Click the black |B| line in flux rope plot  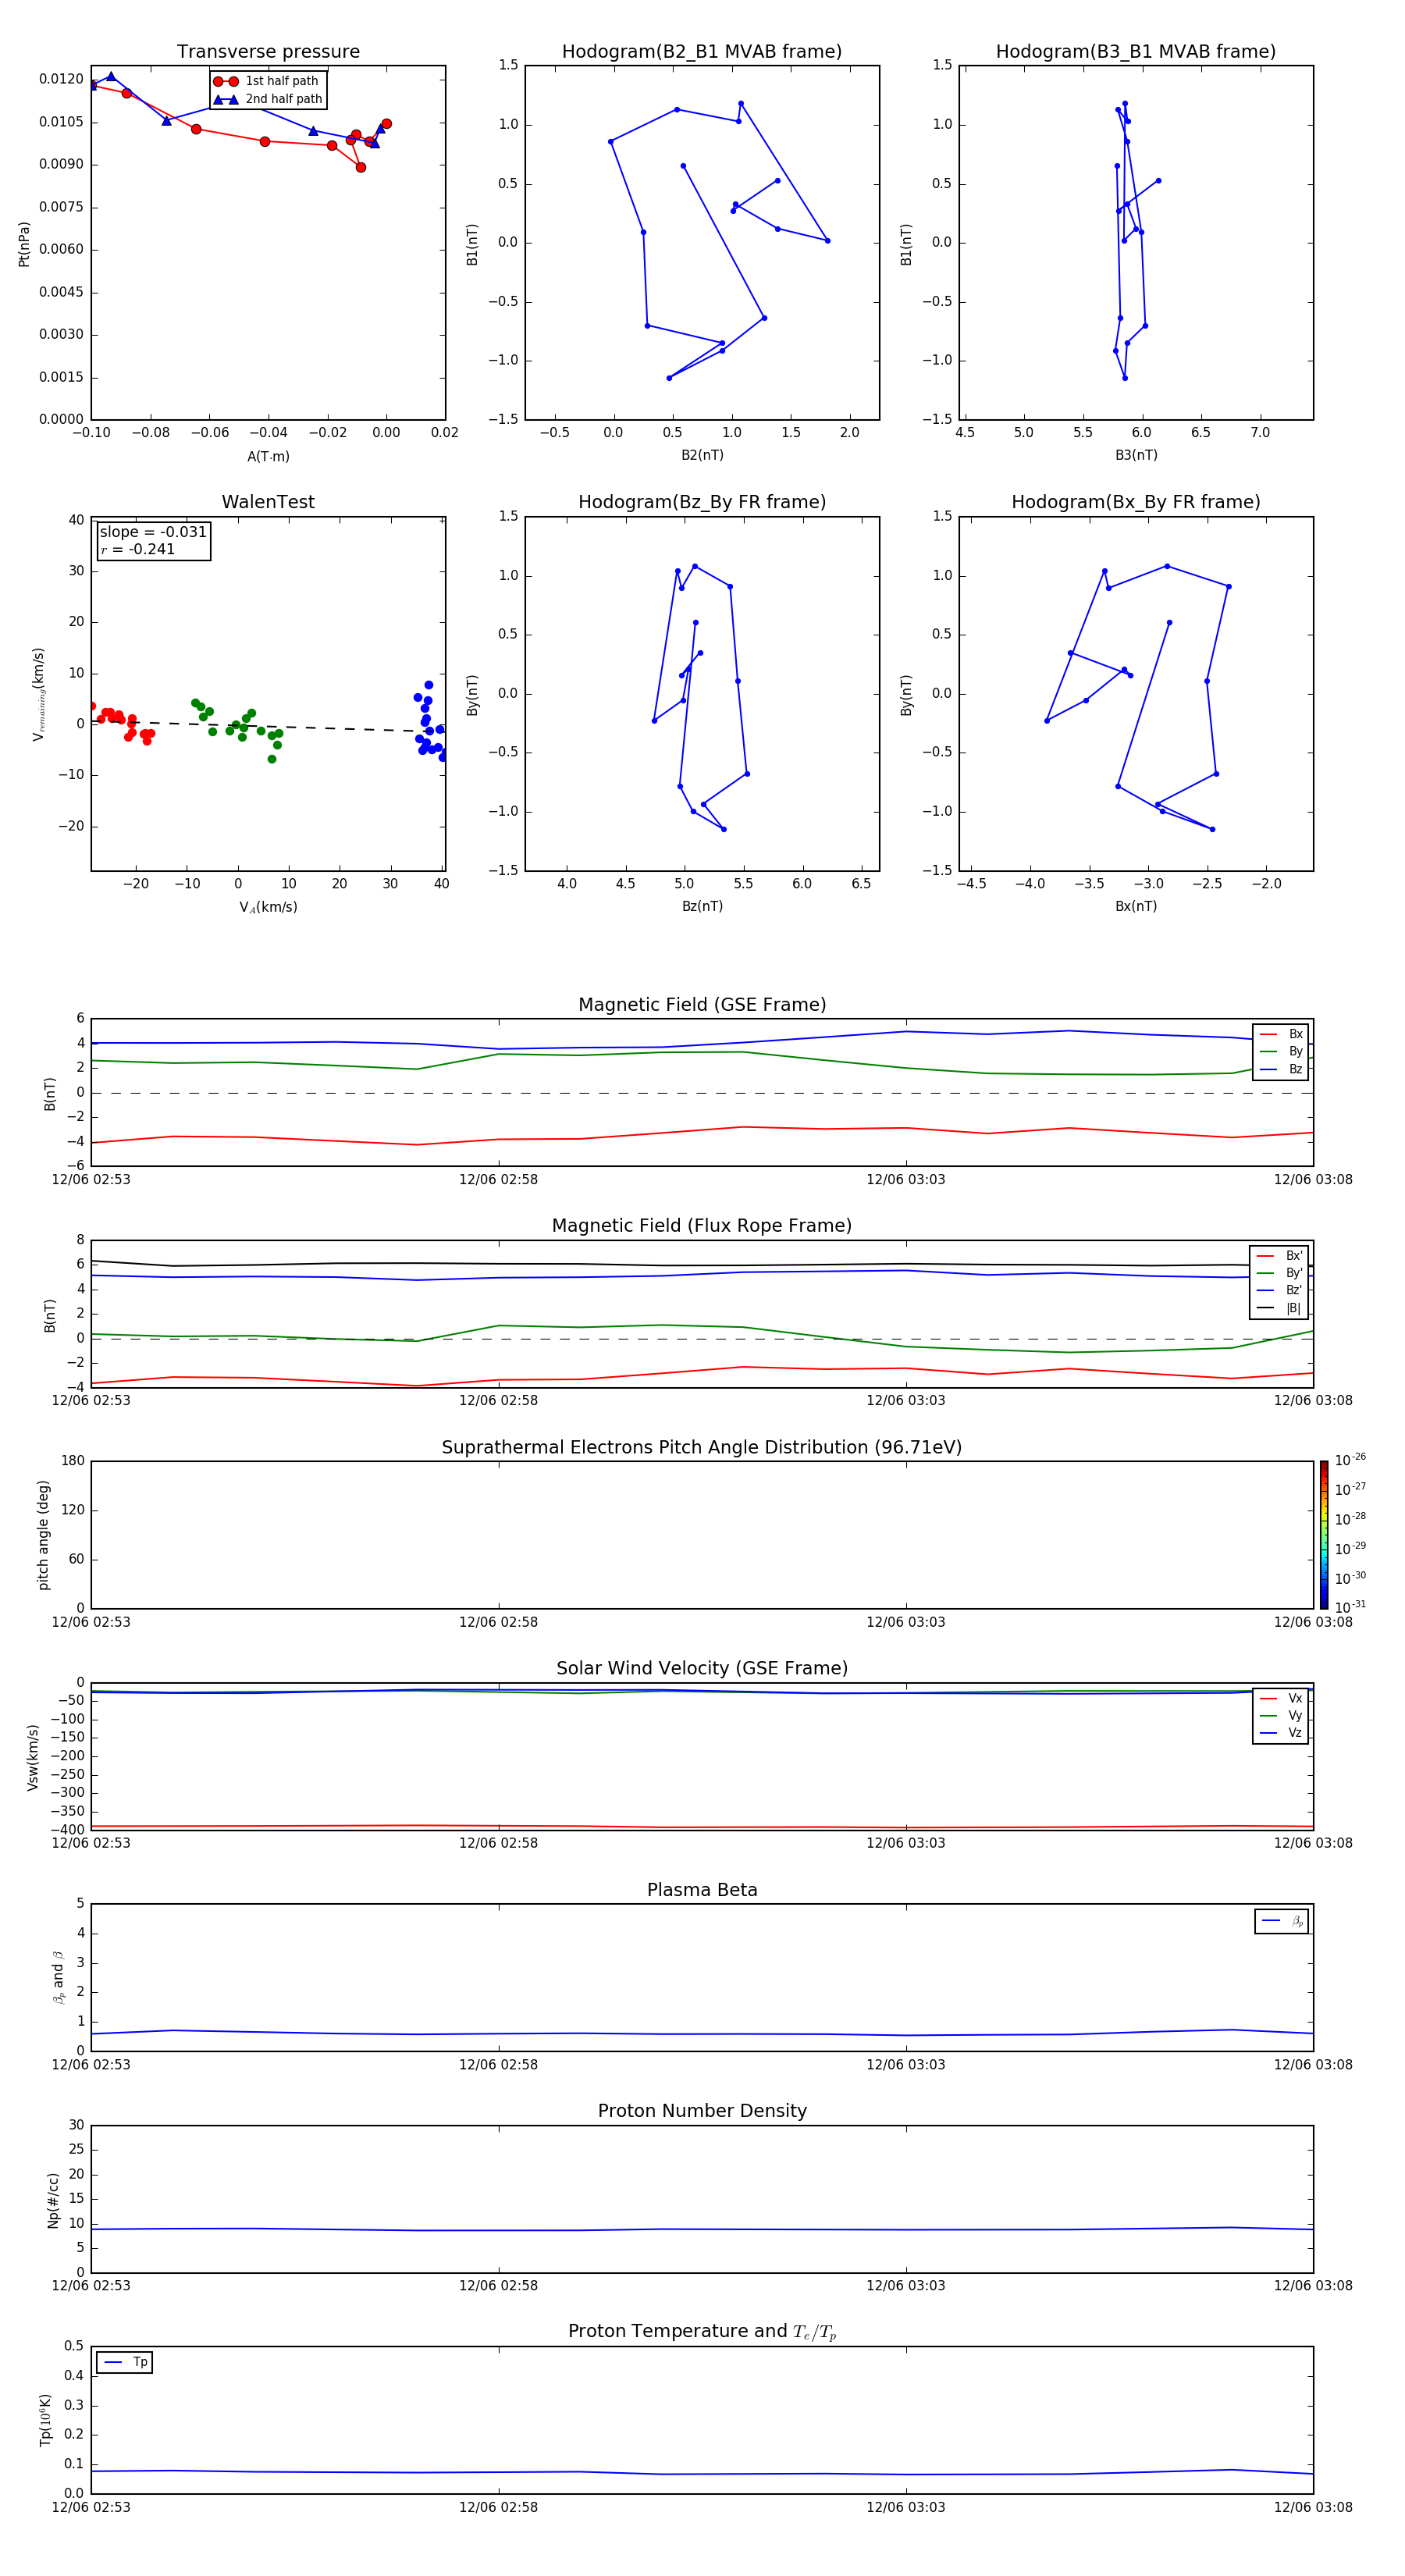click(700, 1265)
